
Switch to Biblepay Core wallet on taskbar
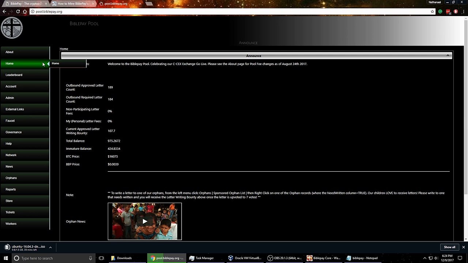[324, 258]
